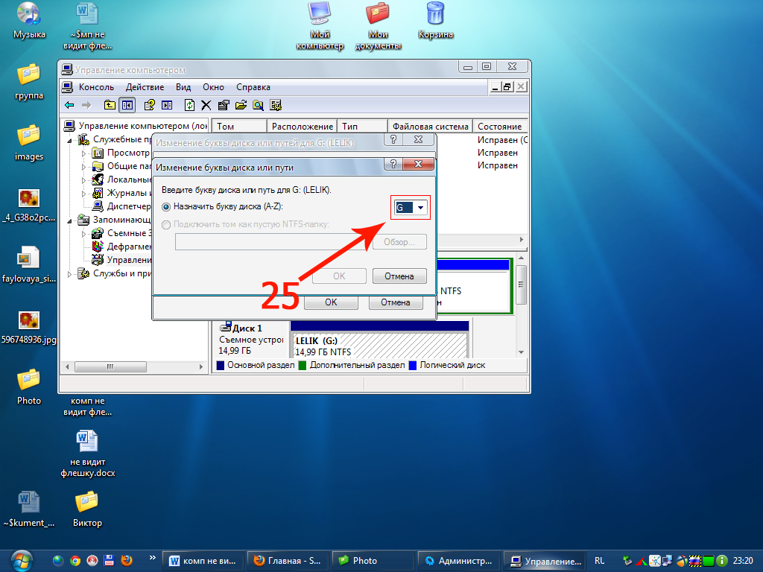Switch to Администр... taskbar button
This screenshot has height=572, width=763.
pos(458,561)
